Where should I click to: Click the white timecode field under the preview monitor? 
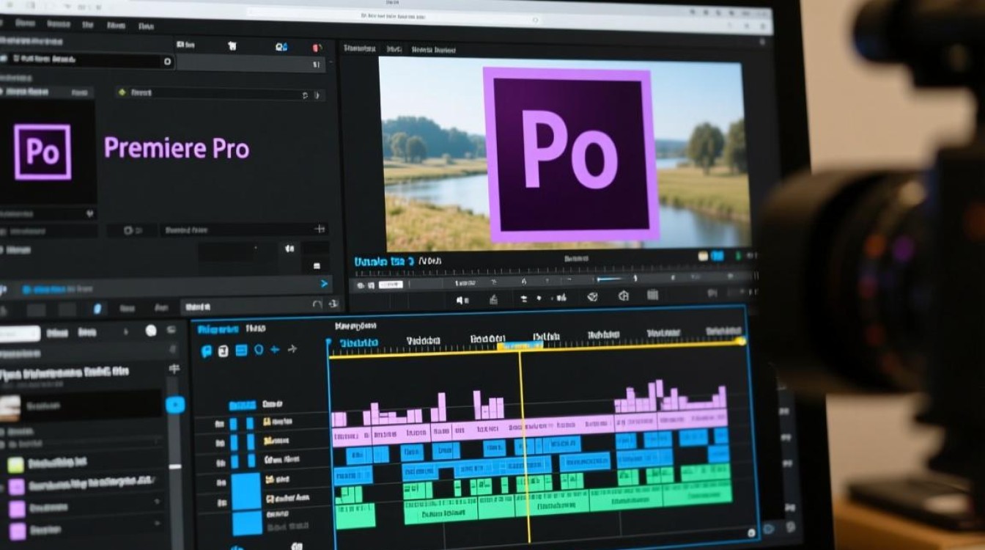pos(391,285)
